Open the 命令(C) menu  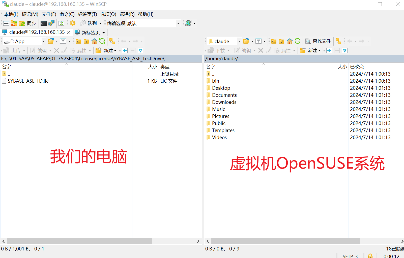(67, 14)
